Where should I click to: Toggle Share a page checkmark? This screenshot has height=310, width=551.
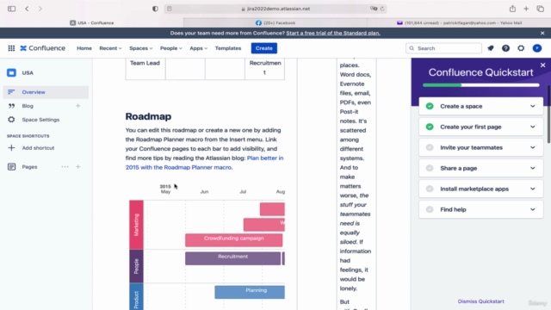(430, 168)
